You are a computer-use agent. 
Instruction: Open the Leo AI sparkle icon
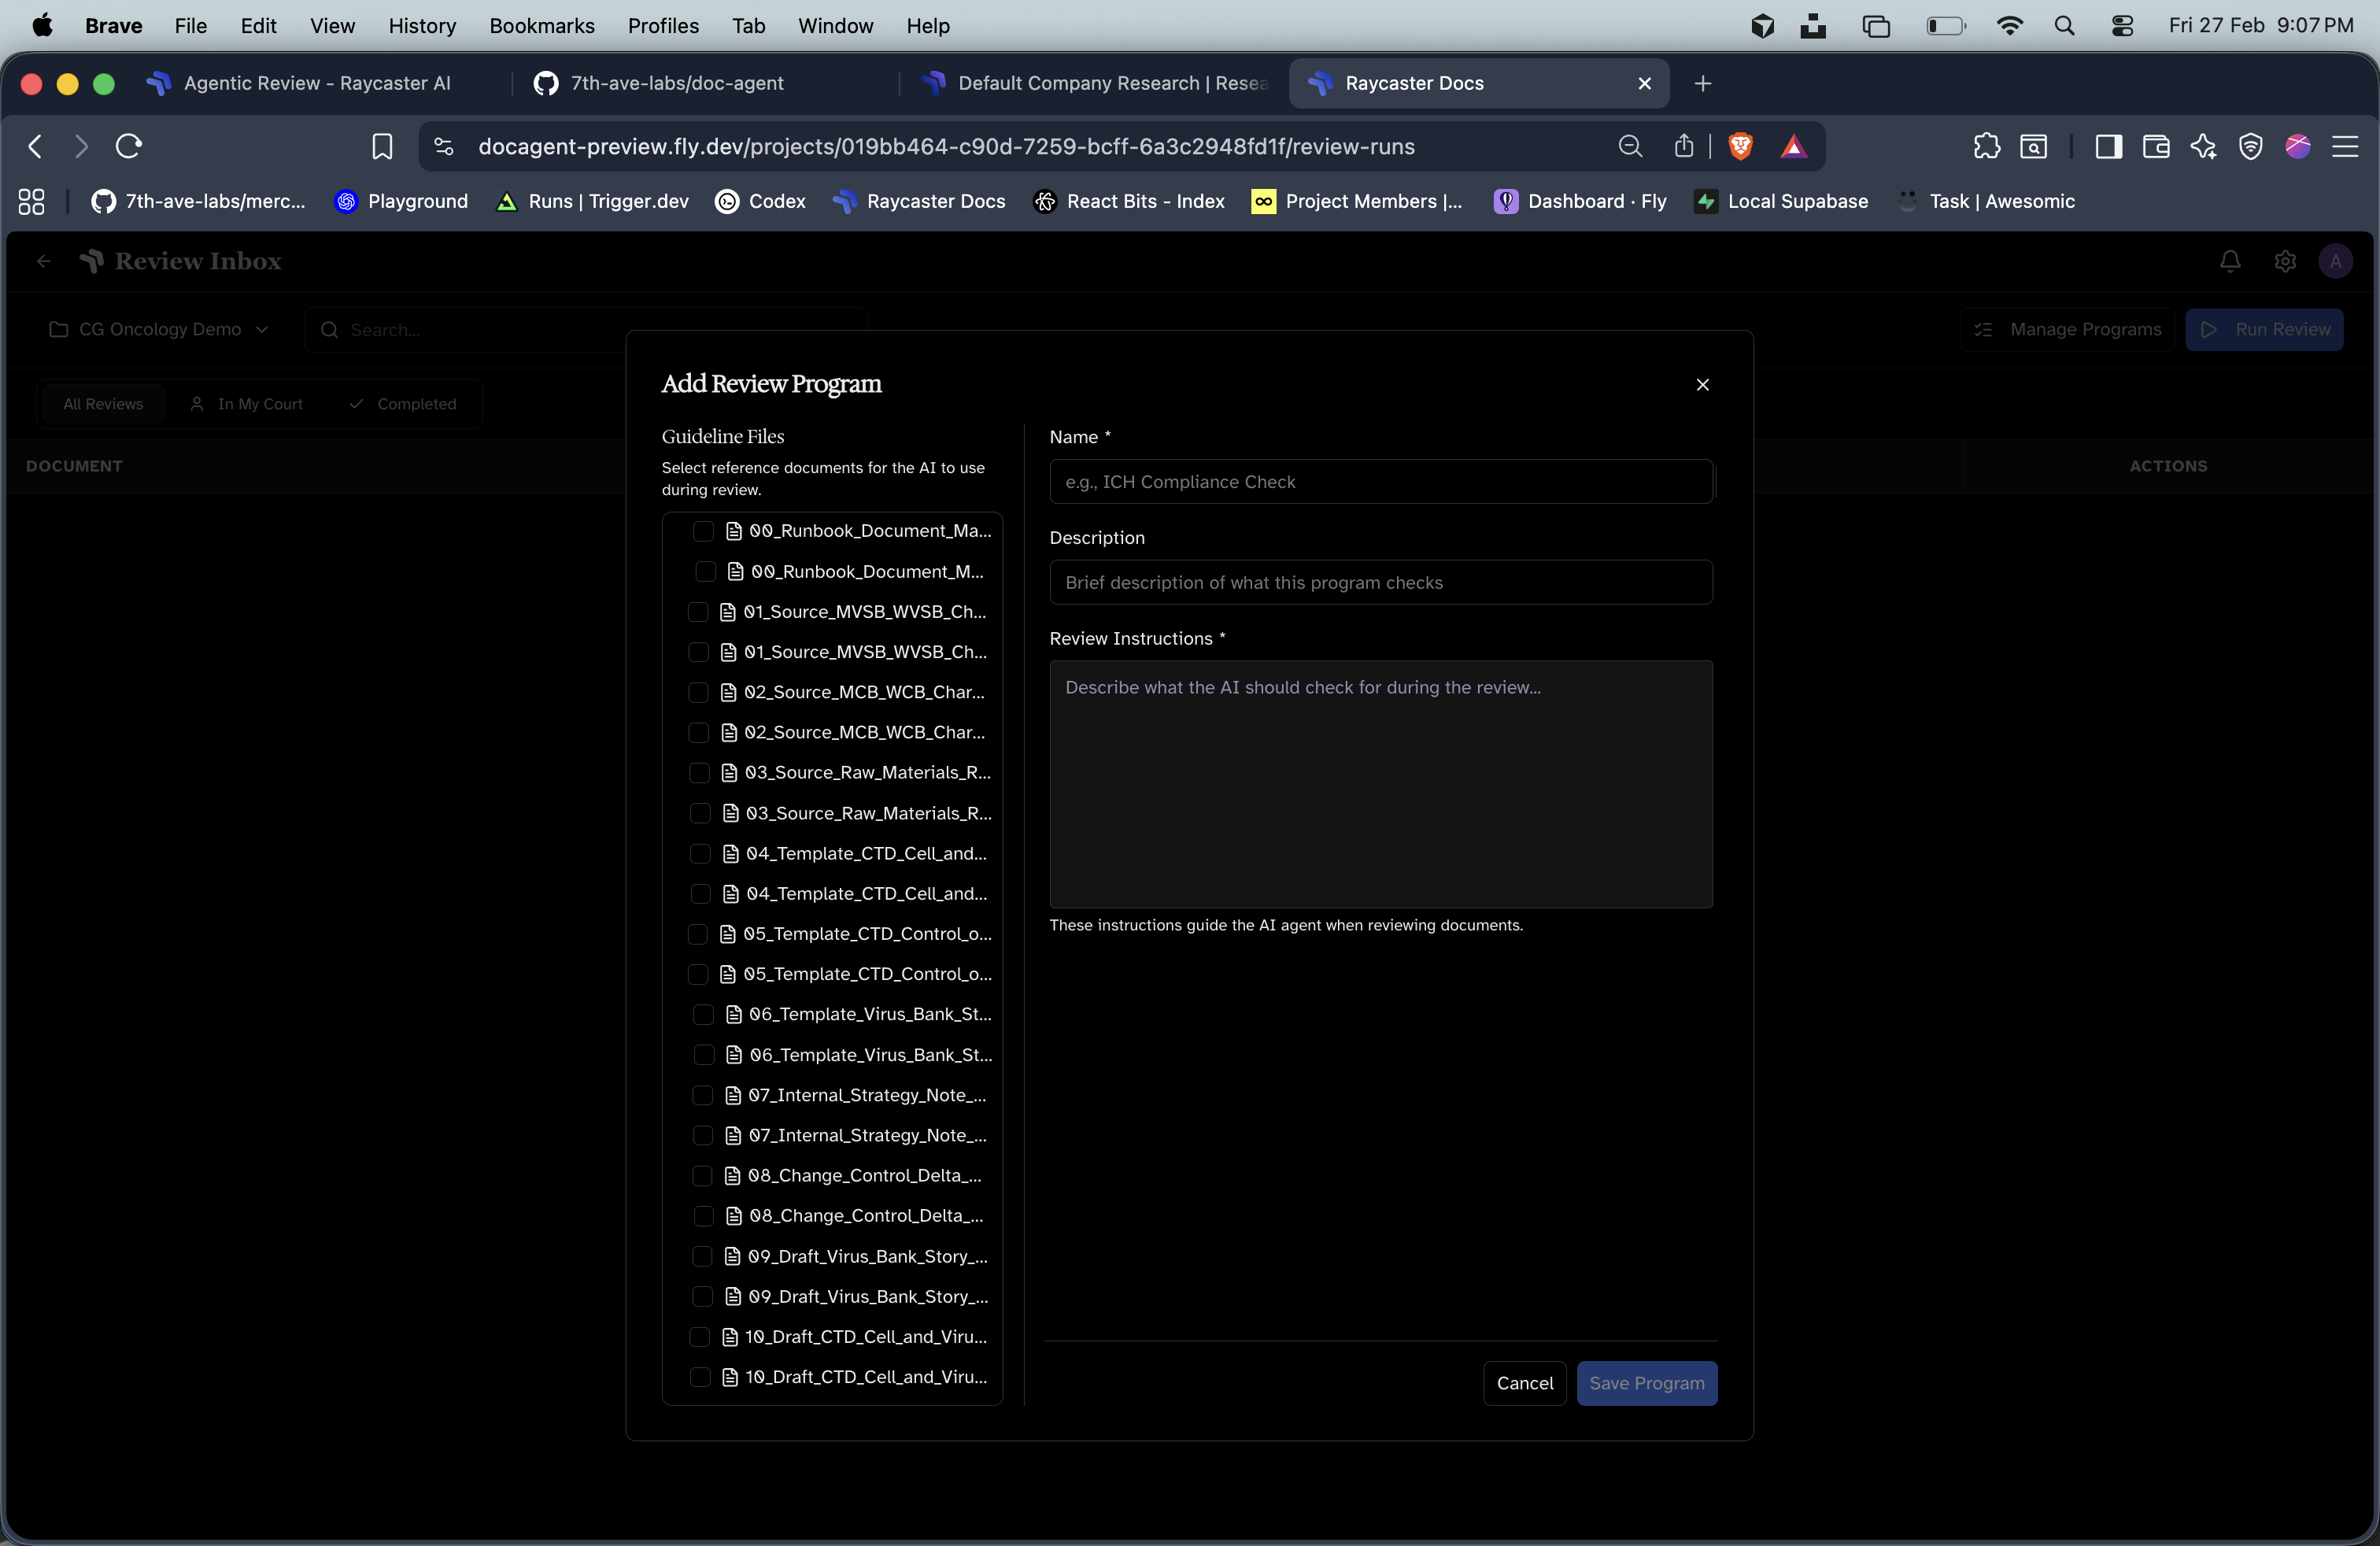click(2203, 146)
